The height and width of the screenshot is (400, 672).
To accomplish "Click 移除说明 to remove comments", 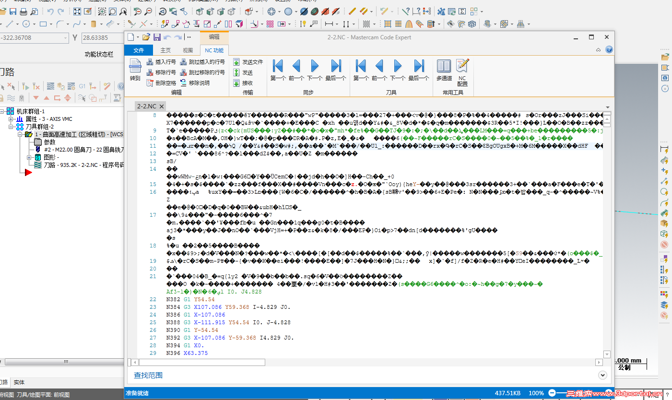I will [195, 83].
